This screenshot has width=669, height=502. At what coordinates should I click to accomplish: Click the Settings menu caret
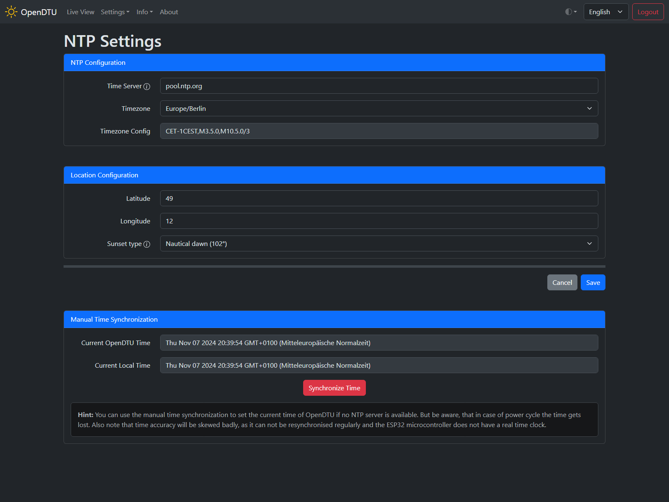click(128, 12)
